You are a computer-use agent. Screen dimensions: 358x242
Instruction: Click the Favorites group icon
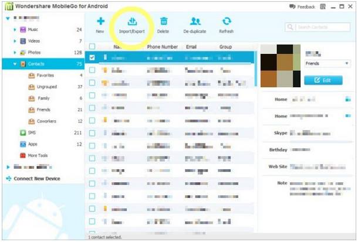[x=31, y=76]
